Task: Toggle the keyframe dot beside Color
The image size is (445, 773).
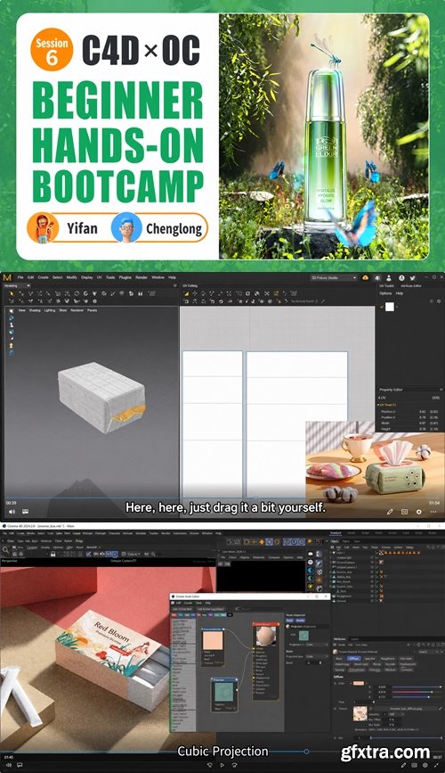Action: click(336, 683)
